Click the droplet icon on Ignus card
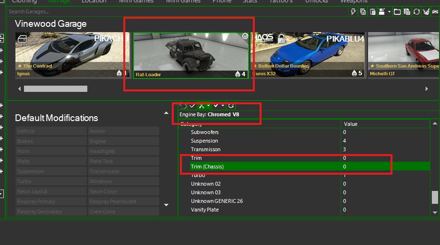Image resolution: width=440 pixels, height=245 pixels. (119, 73)
